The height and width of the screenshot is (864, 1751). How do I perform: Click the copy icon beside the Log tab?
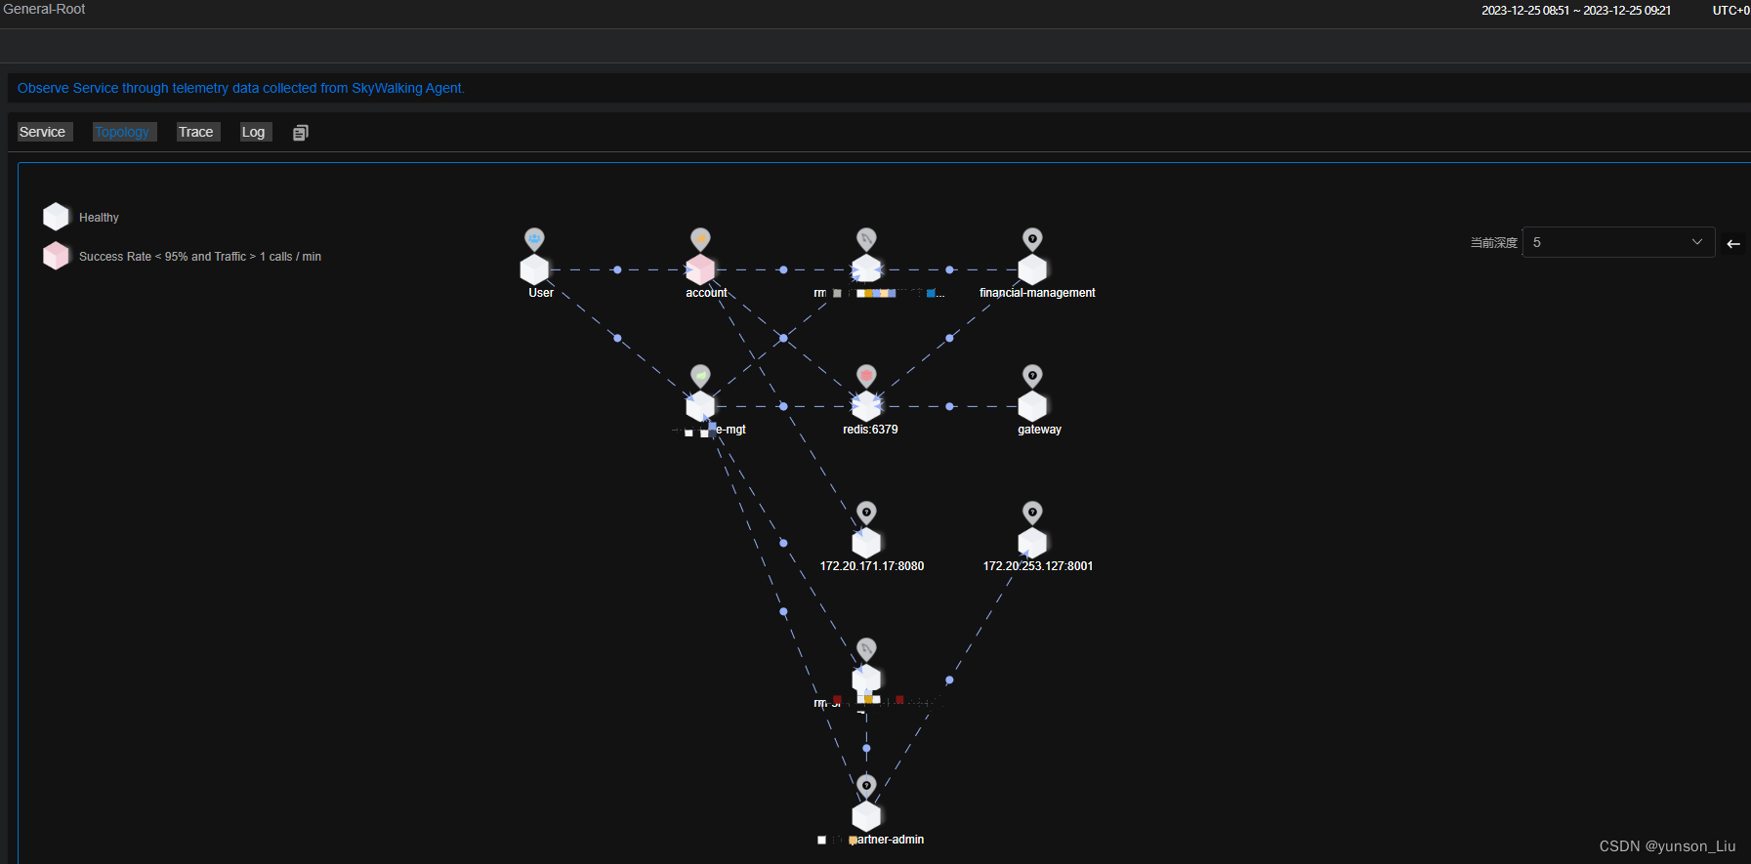[x=301, y=133]
